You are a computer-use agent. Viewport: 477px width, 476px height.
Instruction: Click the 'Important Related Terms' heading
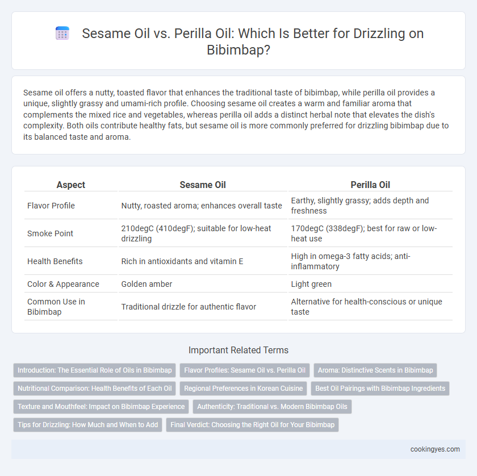point(238,350)
